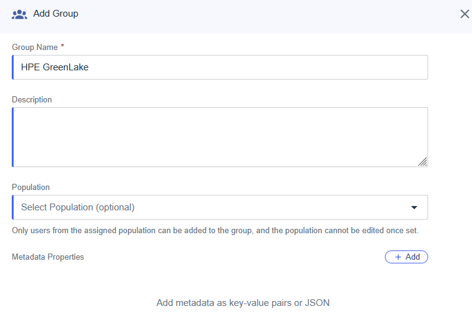Click the Add Group dialog title

56,14
